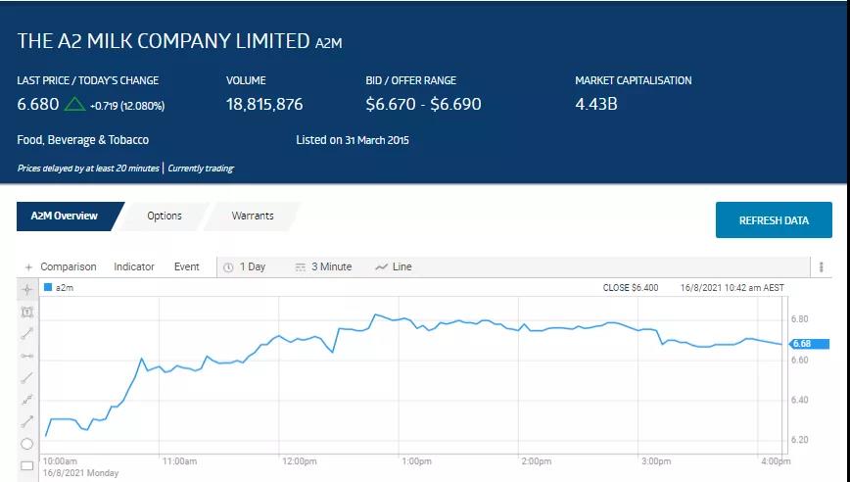Click the line chart type icon
The width and height of the screenshot is (850, 482).
coord(382,267)
